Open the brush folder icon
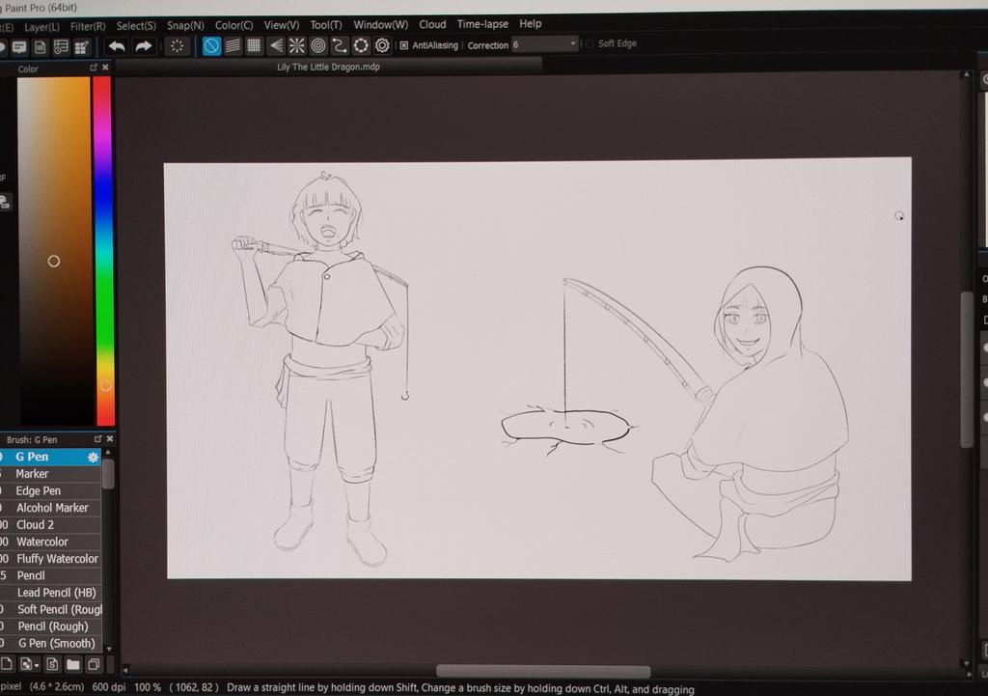This screenshot has height=696, width=988. pos(73,664)
